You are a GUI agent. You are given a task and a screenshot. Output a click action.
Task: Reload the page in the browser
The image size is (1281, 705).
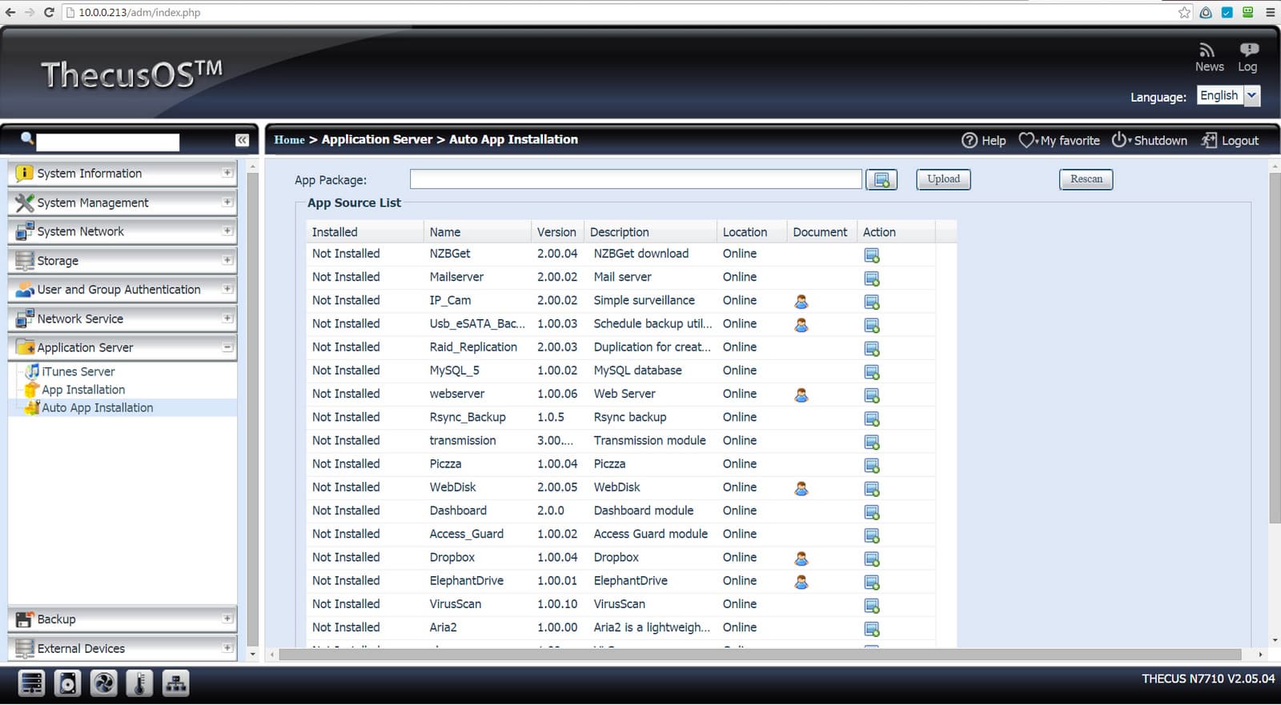(49, 12)
